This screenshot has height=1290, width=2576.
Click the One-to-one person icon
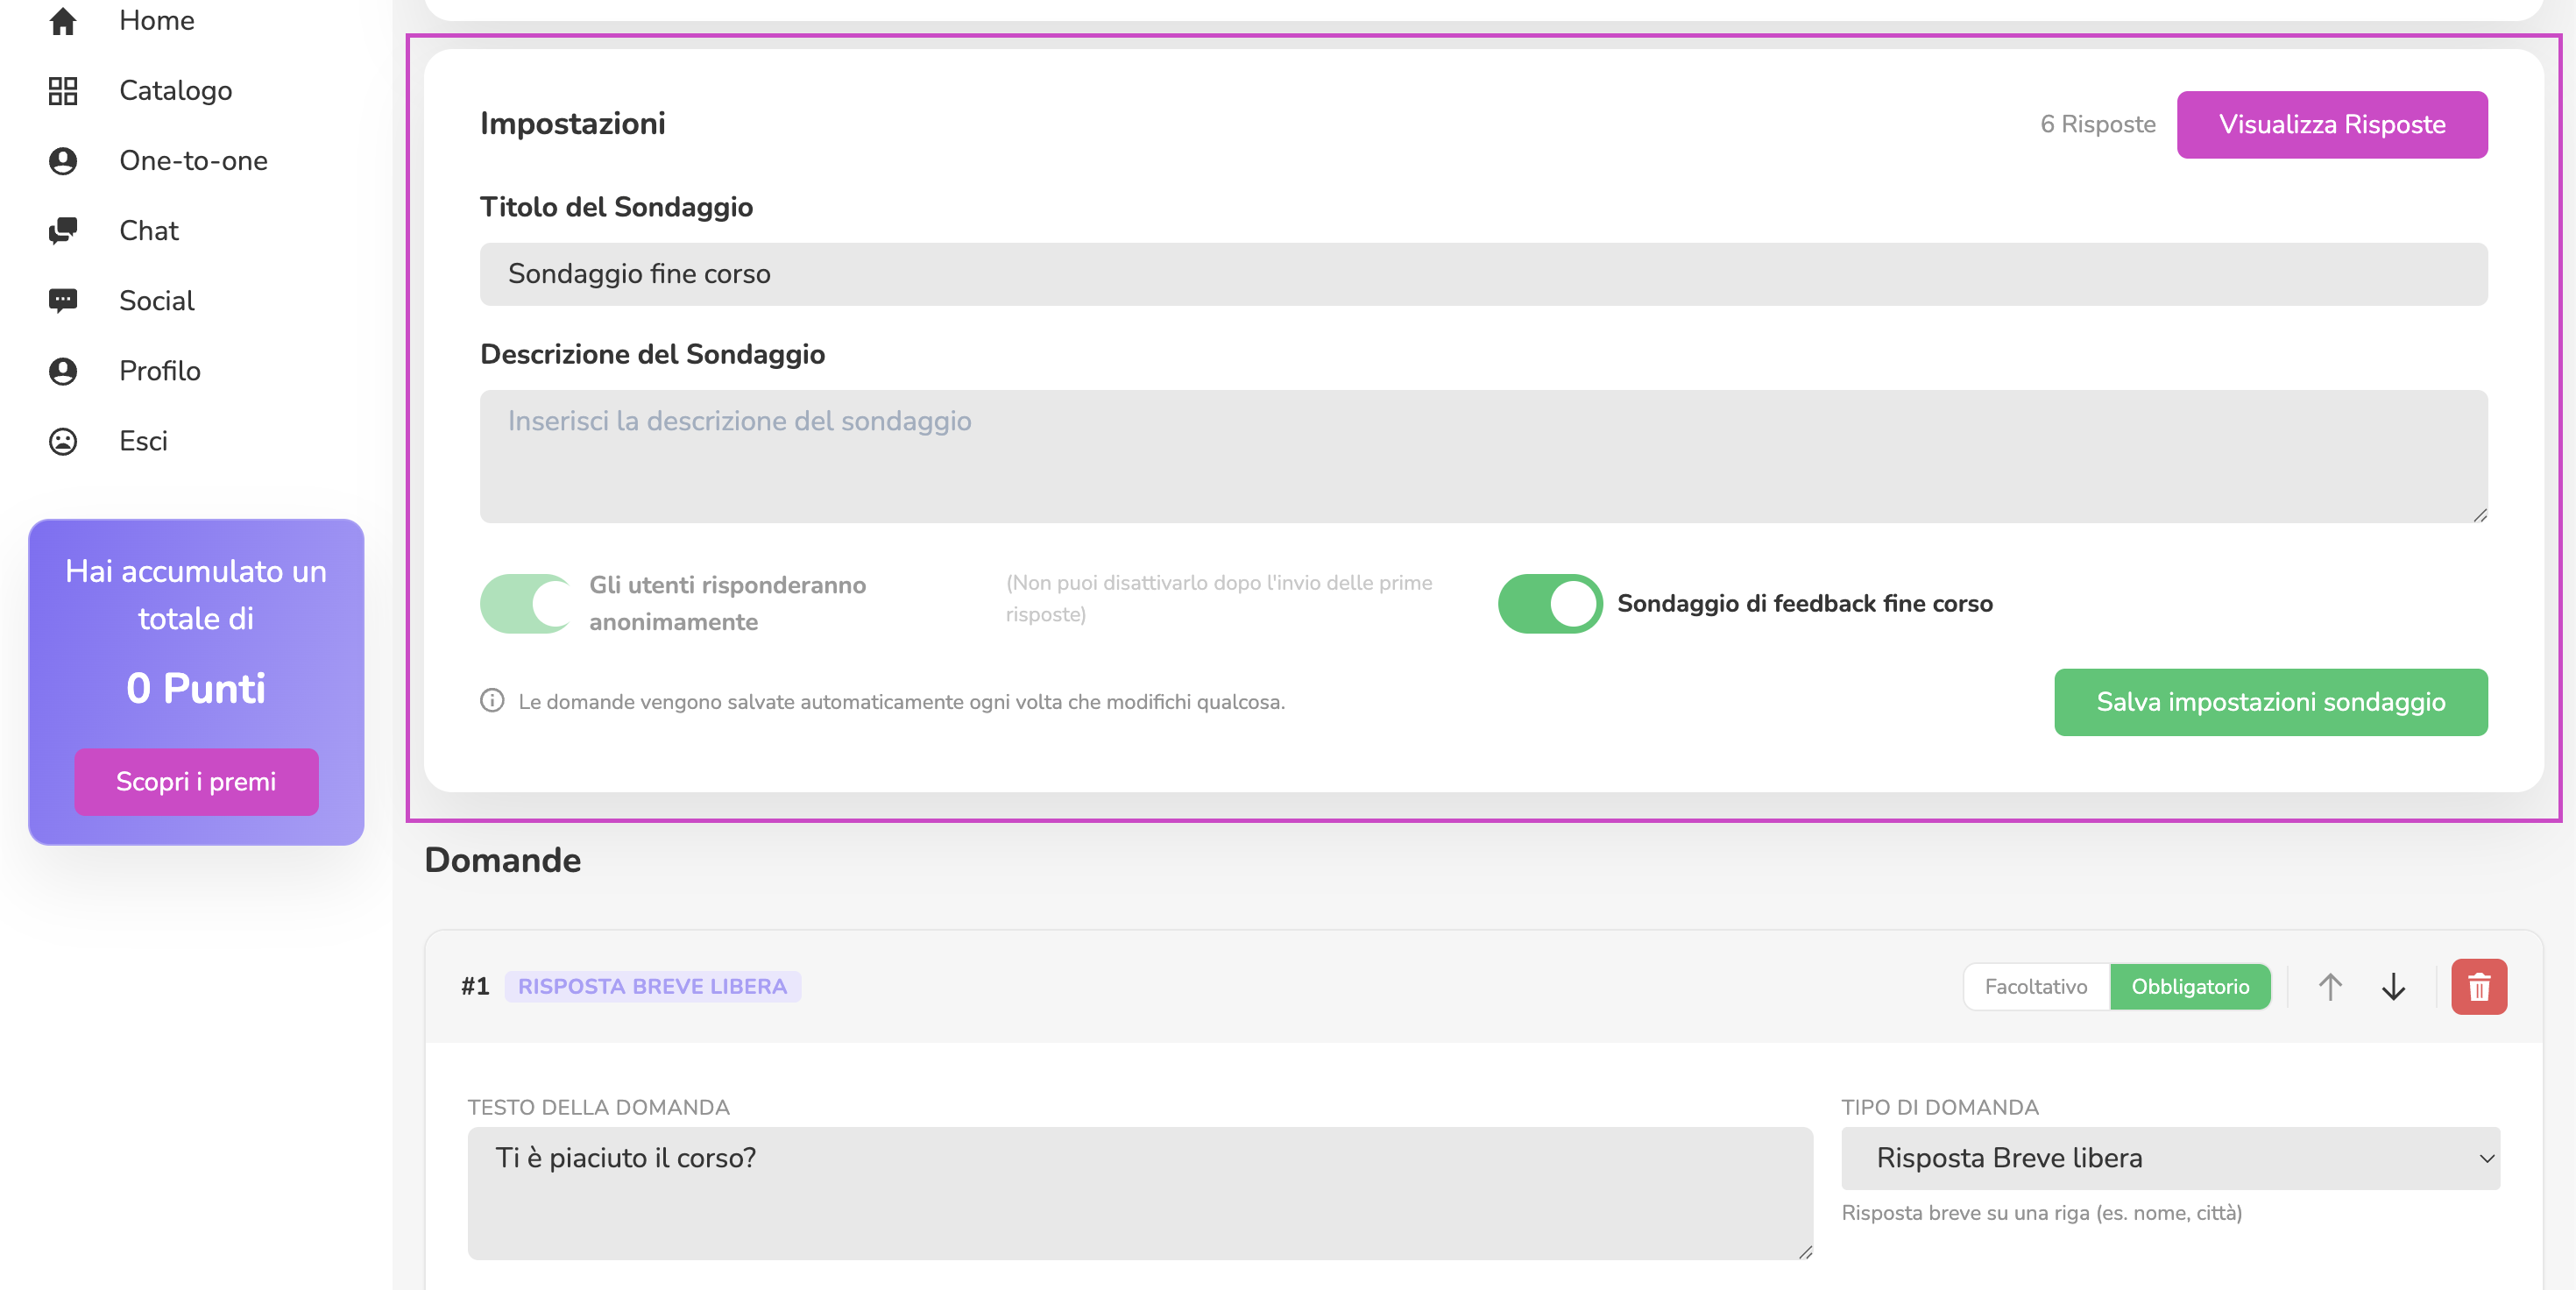(x=63, y=161)
